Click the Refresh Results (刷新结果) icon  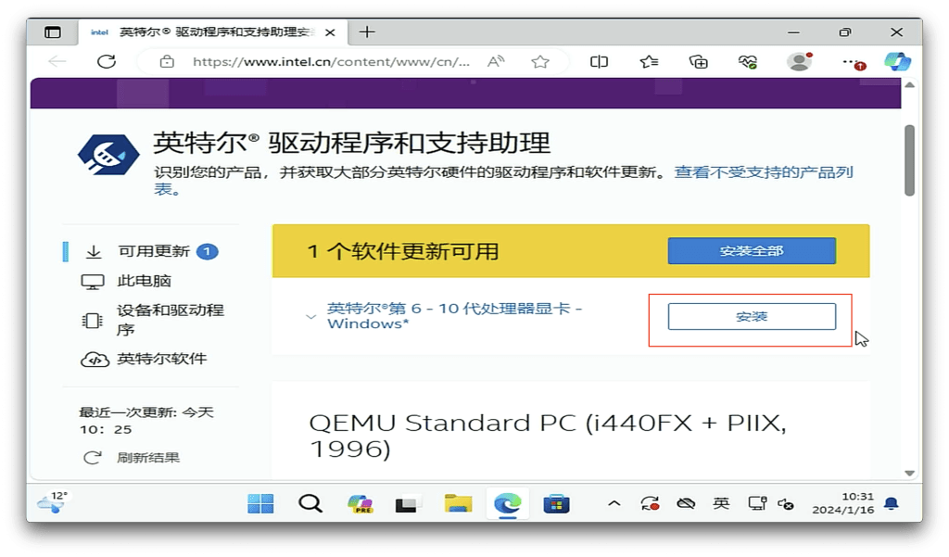93,457
